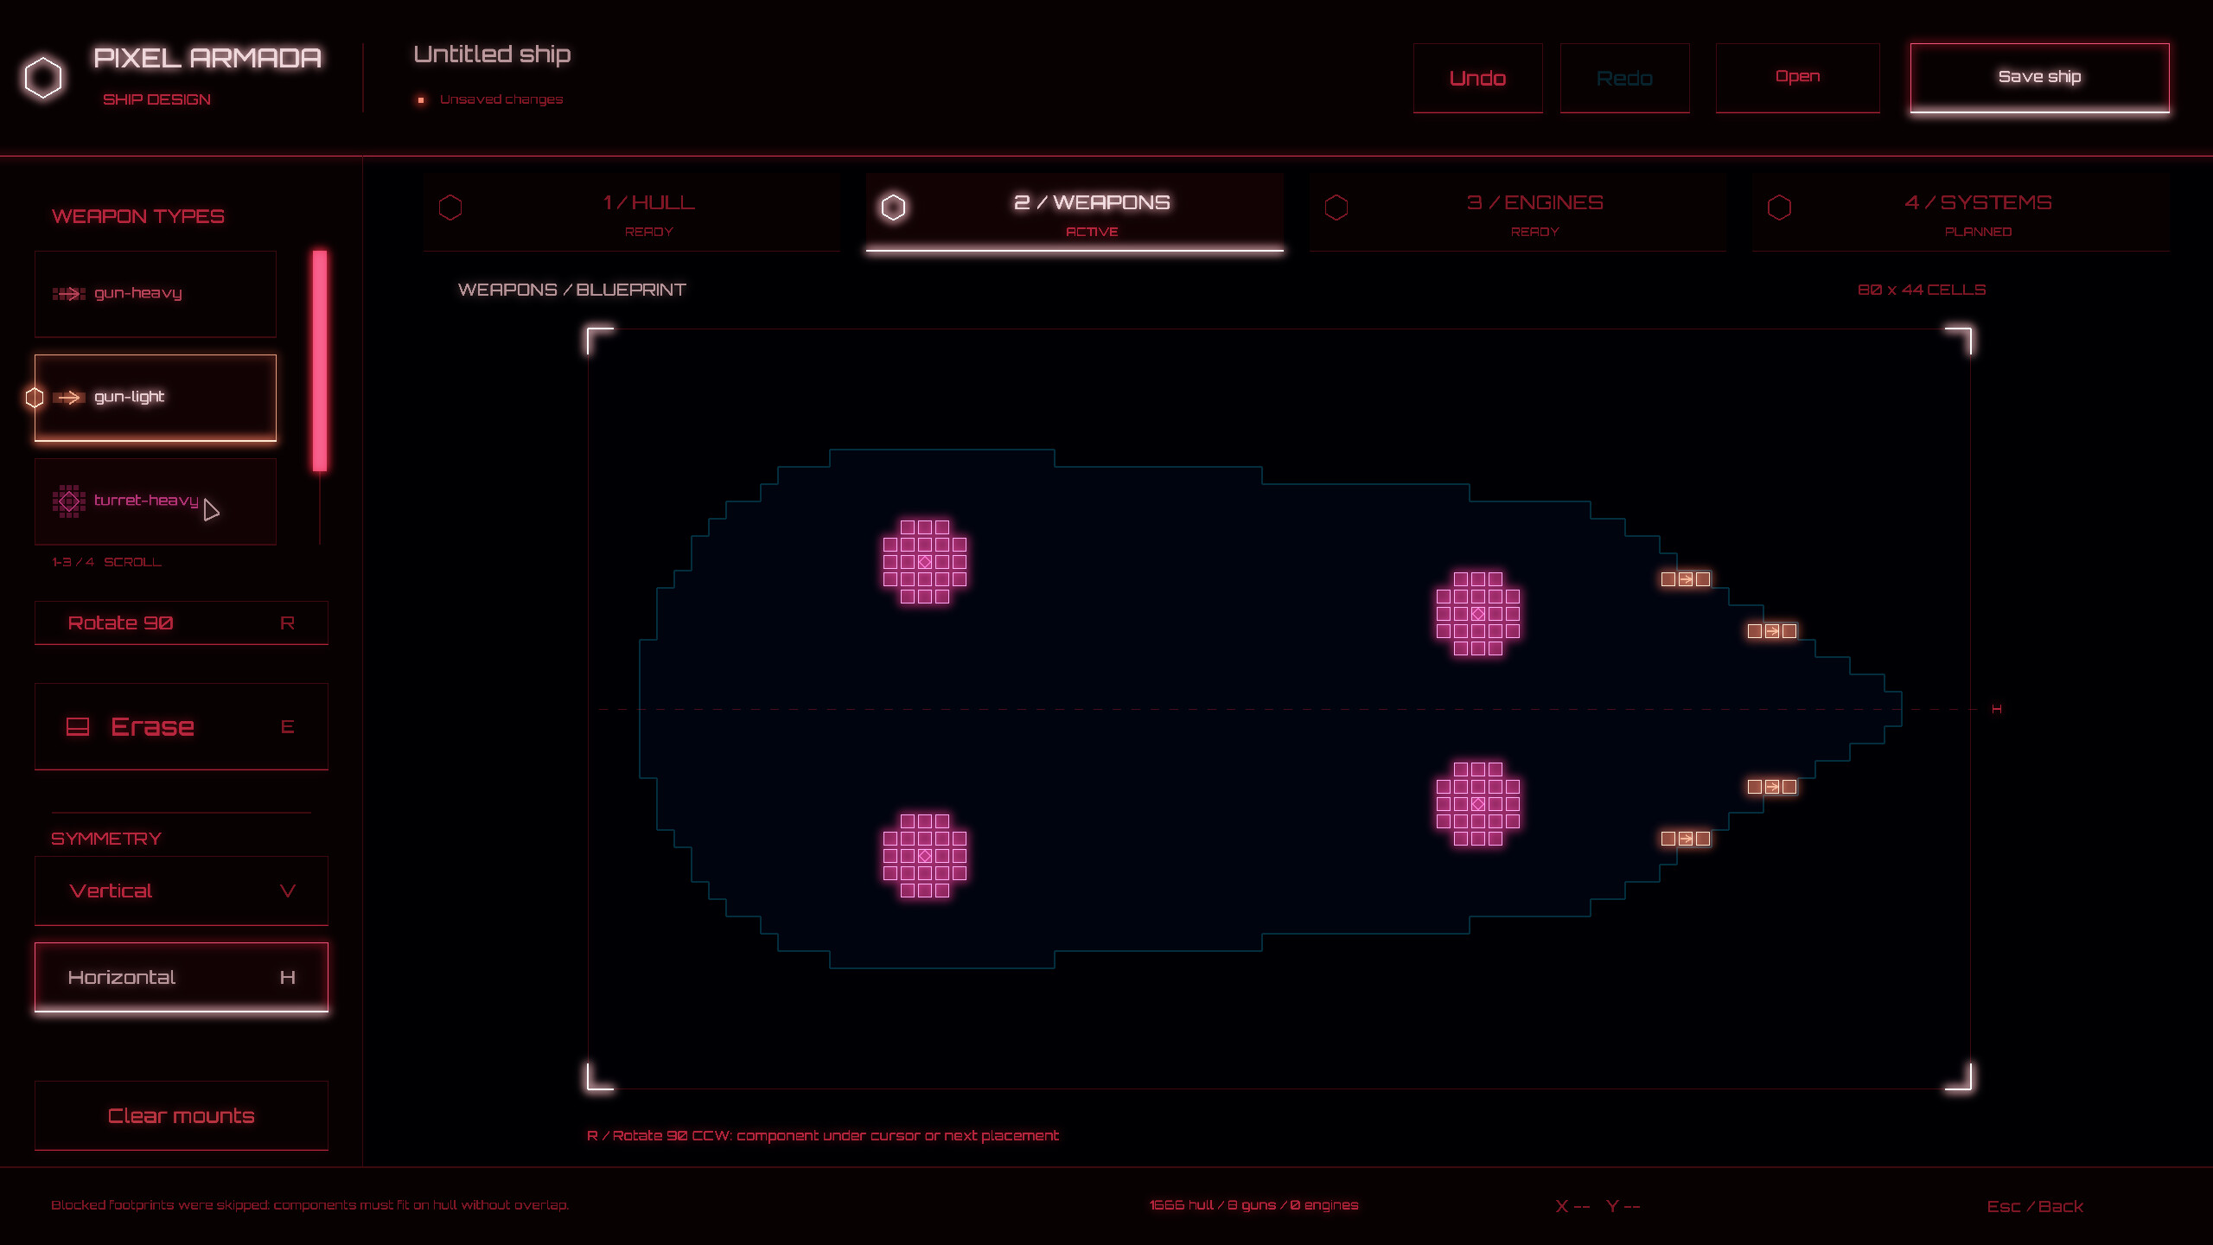This screenshot has width=2213, height=1245.
Task: Click hexagon icon on Systems tab
Action: [1779, 207]
